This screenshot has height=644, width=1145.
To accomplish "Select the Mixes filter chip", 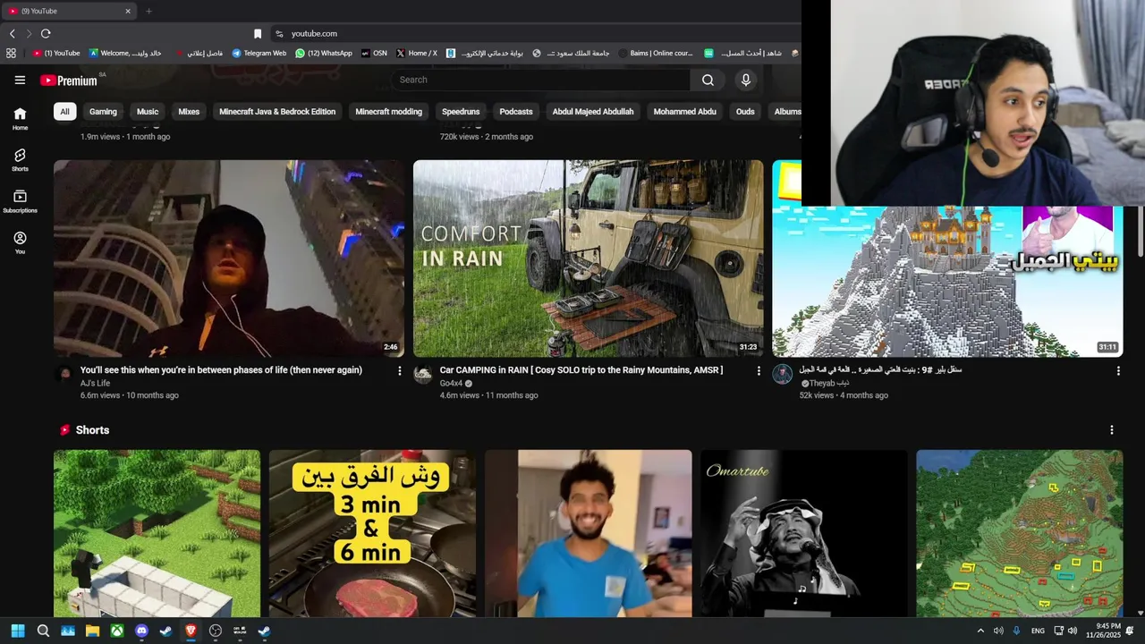I will click(x=189, y=112).
